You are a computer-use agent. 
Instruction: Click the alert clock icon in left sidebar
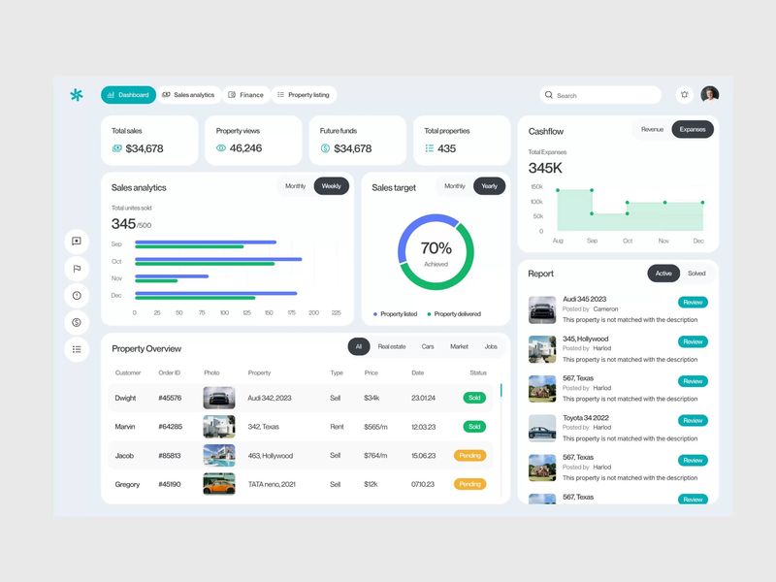[x=78, y=293]
